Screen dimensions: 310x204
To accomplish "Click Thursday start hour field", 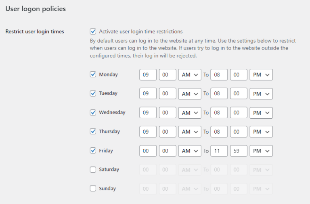I will (x=148, y=132).
